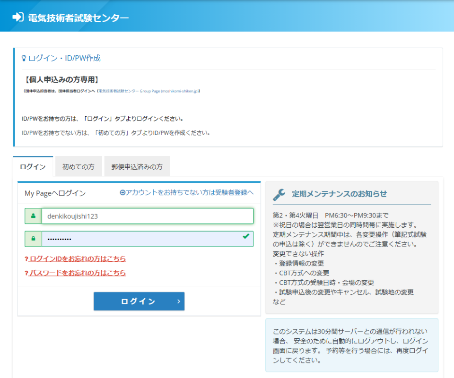Image resolution: width=454 pixels, height=378 pixels.
Task: Click the ID/PWをお持ちでない方は instruction line
Action: coord(116,133)
